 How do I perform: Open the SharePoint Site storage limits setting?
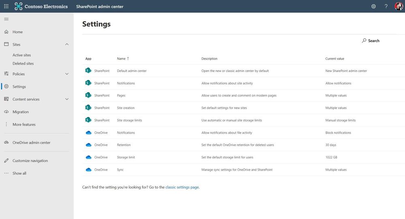[x=129, y=120]
